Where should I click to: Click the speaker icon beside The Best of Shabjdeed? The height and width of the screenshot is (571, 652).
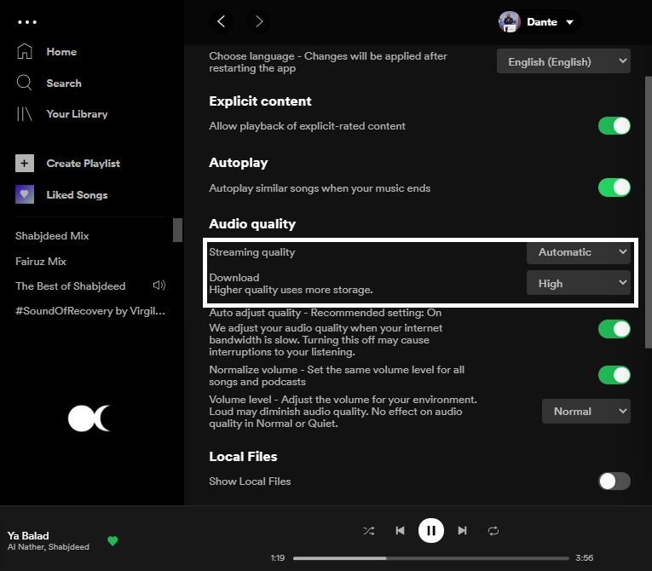pyautogui.click(x=159, y=285)
